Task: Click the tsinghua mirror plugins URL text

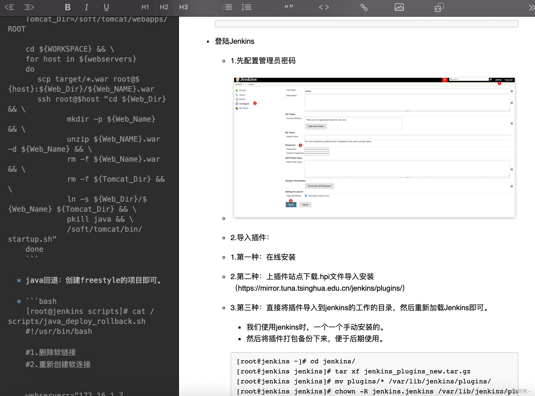Action: [x=320, y=288]
